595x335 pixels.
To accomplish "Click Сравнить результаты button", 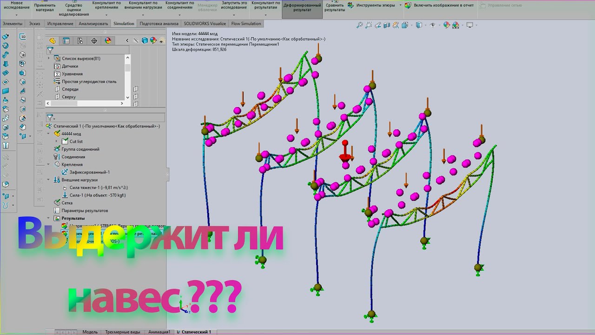I will tap(334, 7).
